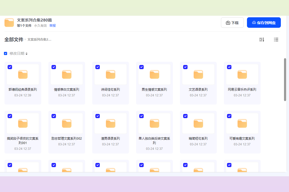Go to 全部文件 breadcrumb
The height and width of the screenshot is (192, 289).
point(14,40)
